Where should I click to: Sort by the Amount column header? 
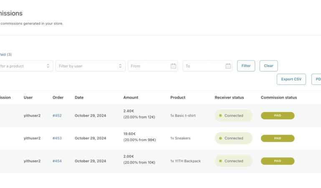coord(130,97)
